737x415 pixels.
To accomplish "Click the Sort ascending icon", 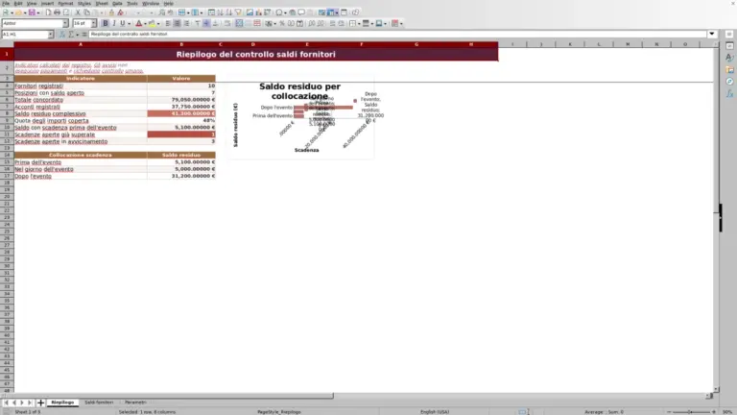I will [220, 12].
